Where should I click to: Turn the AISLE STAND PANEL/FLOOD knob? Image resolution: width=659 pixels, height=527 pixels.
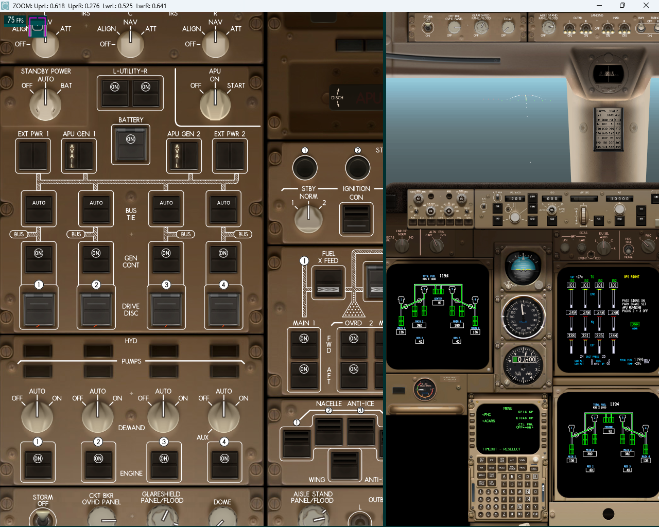click(313, 516)
